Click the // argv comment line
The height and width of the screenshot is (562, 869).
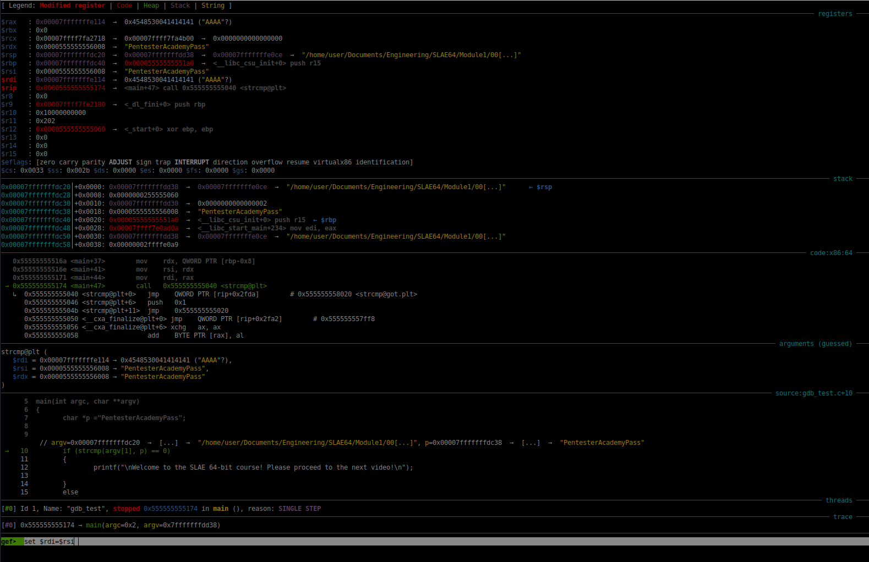pyautogui.click(x=342, y=443)
